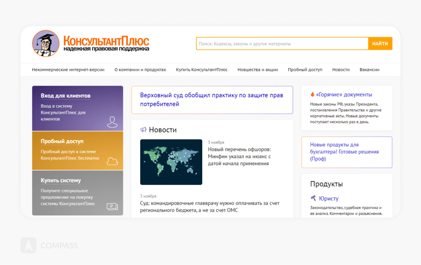
Task: Open Новые продукты для бухгалтера link
Action: click(x=344, y=152)
